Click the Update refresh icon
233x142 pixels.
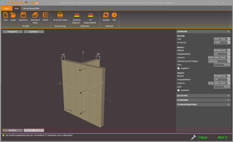click(106, 15)
